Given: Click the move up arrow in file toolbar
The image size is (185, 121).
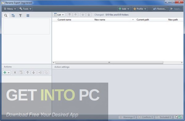Looking at the screenshot, I should [x=76, y=15].
